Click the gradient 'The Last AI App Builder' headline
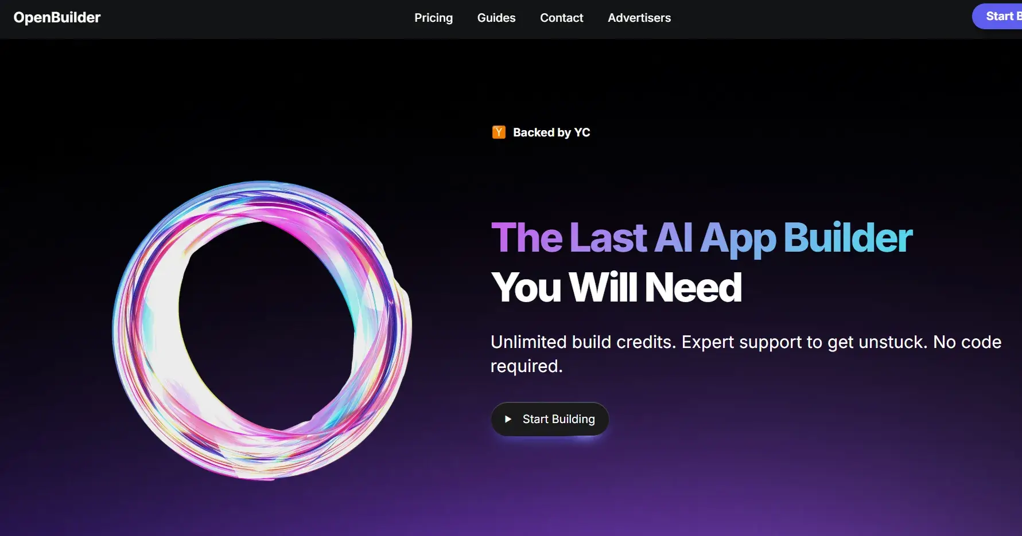This screenshot has height=536, width=1022. coord(702,237)
